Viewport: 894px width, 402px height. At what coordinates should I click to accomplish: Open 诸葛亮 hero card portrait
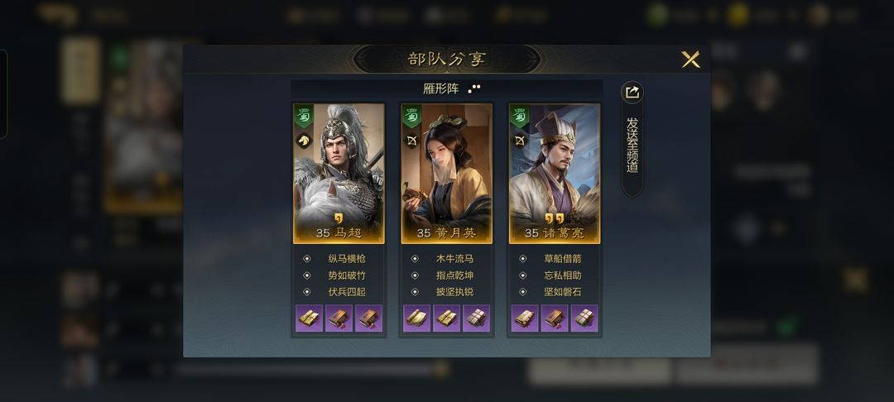pyautogui.click(x=554, y=173)
